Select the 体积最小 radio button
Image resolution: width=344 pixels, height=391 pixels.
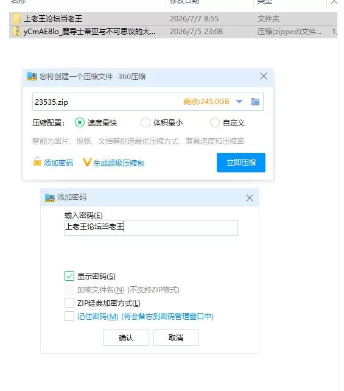146,122
